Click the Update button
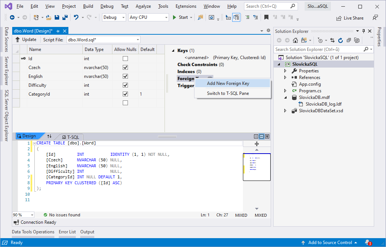386x247 pixels. pos(26,40)
